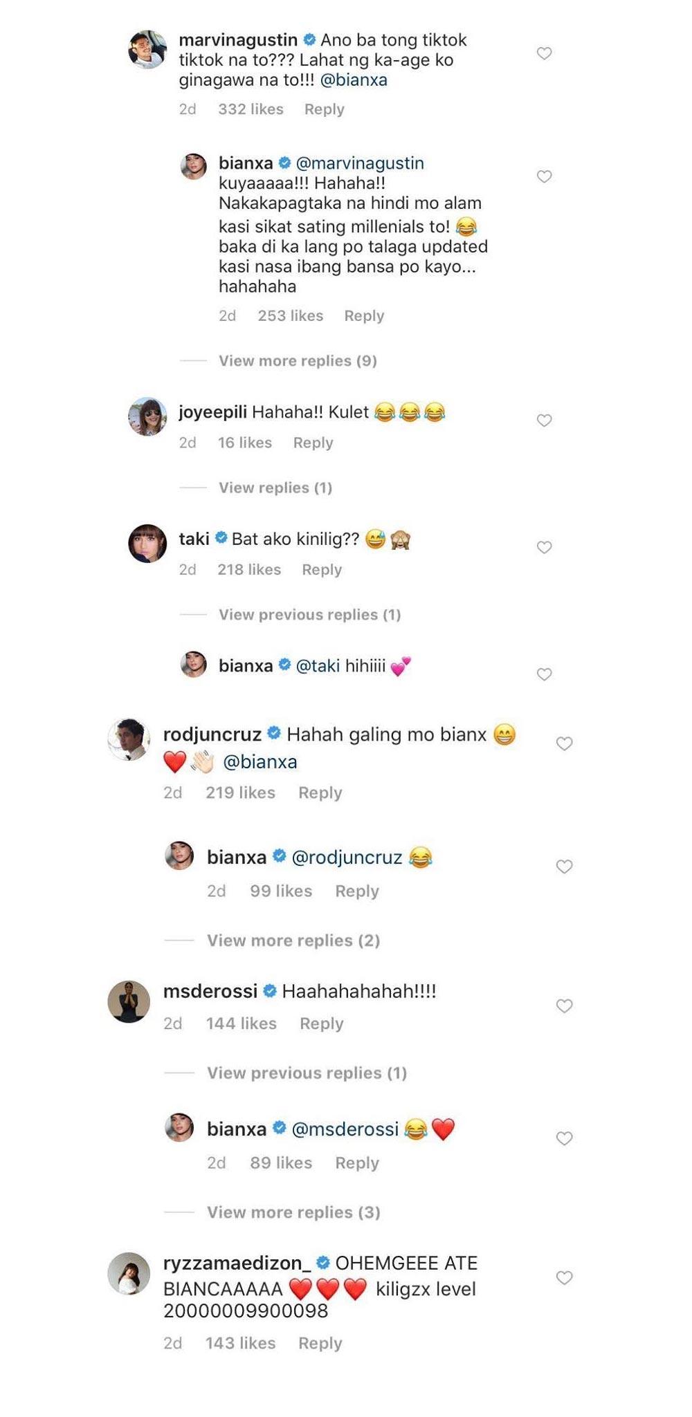Heart the msderossi Haahahahahah comment
The width and height of the screenshot is (692, 1417).
[565, 1006]
